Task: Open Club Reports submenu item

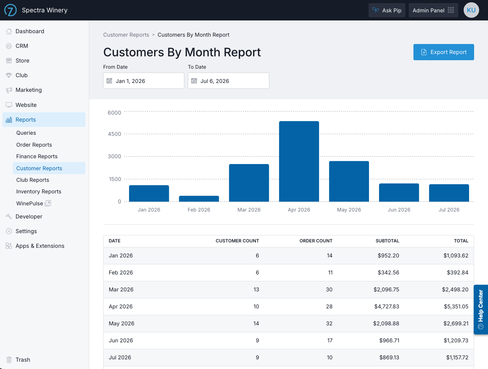Action: 49,180
